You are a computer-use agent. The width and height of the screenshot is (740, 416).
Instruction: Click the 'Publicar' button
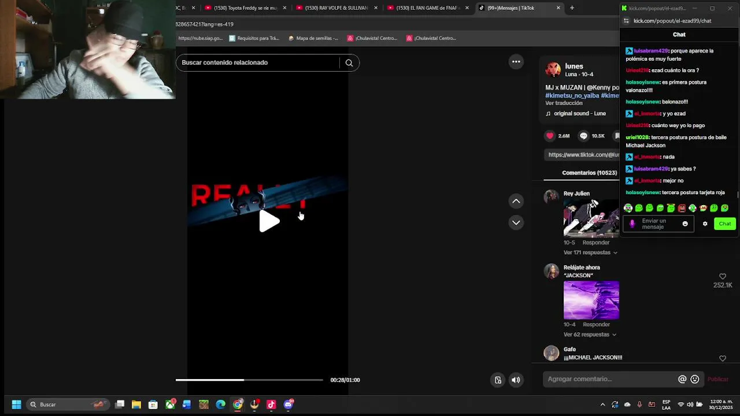point(718,379)
